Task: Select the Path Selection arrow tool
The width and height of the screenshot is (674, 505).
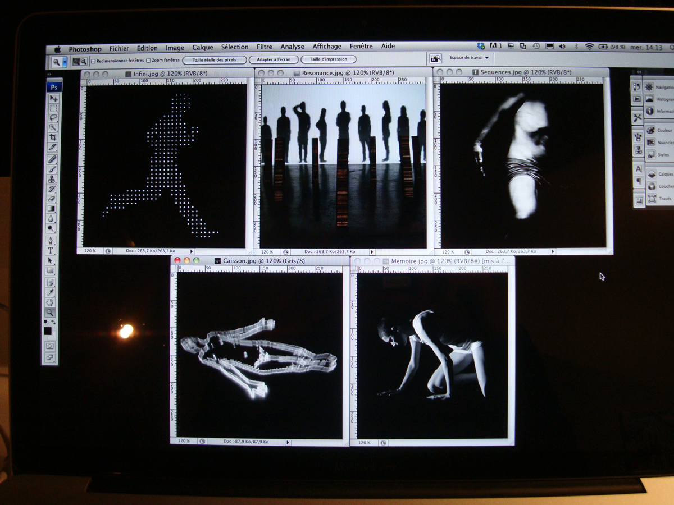Action: coord(51,261)
